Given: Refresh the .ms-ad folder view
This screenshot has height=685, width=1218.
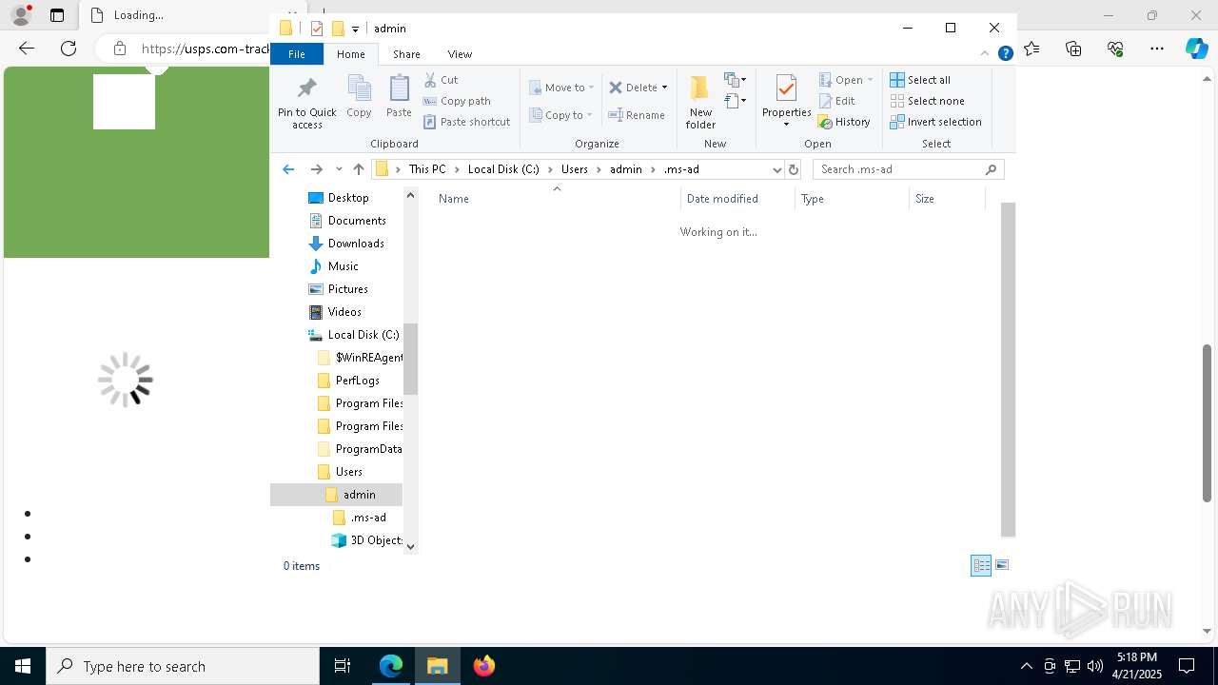Looking at the screenshot, I should click(x=794, y=169).
